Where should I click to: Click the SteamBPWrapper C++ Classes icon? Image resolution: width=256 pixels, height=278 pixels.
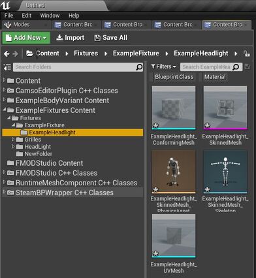point(10,193)
